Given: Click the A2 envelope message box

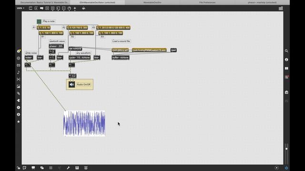Looking at the screenshot, I should tap(77, 28).
